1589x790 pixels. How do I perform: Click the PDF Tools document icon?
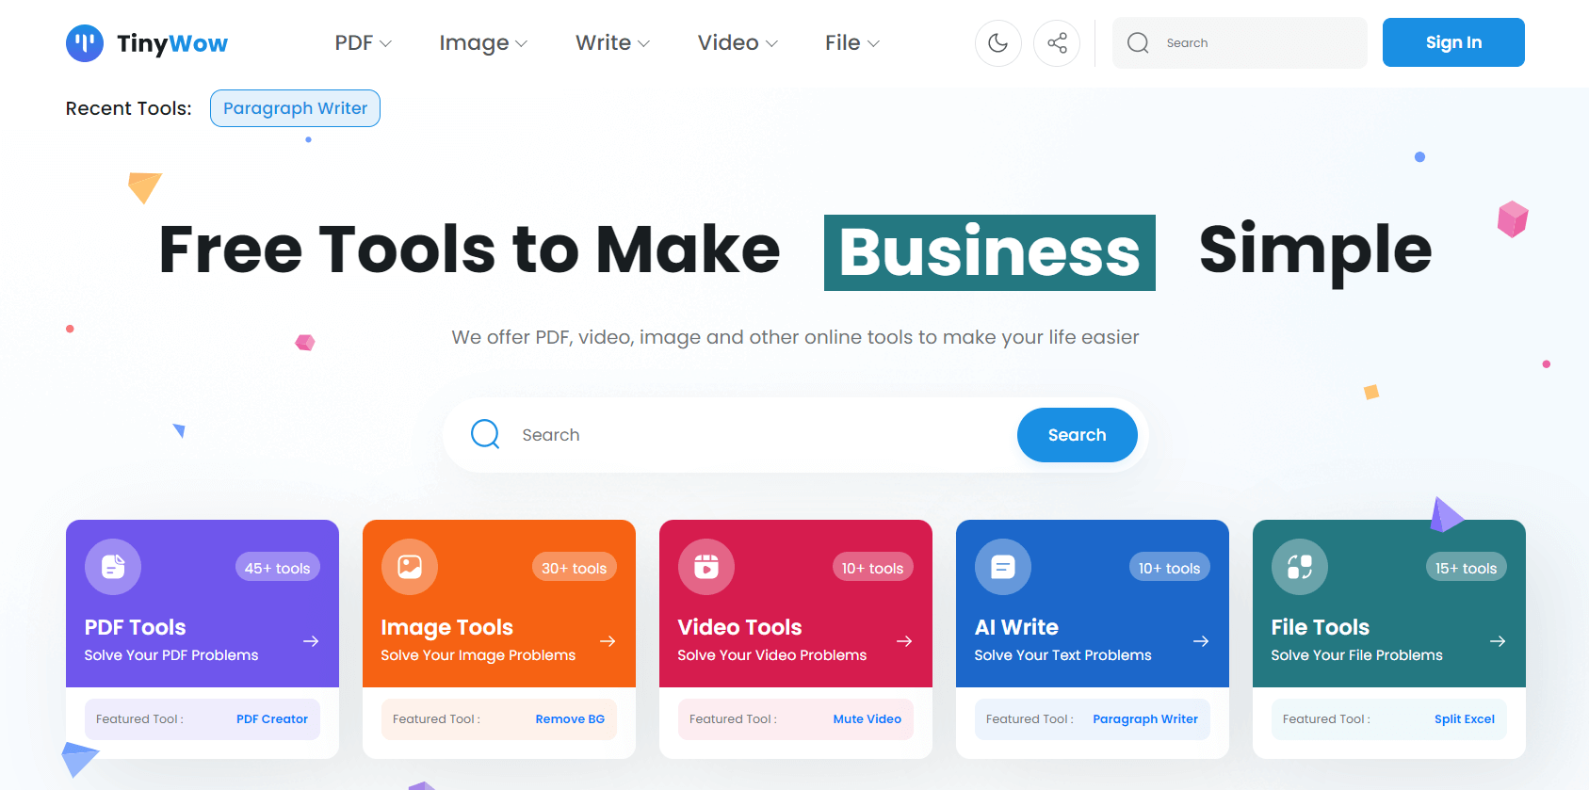pyautogui.click(x=113, y=567)
